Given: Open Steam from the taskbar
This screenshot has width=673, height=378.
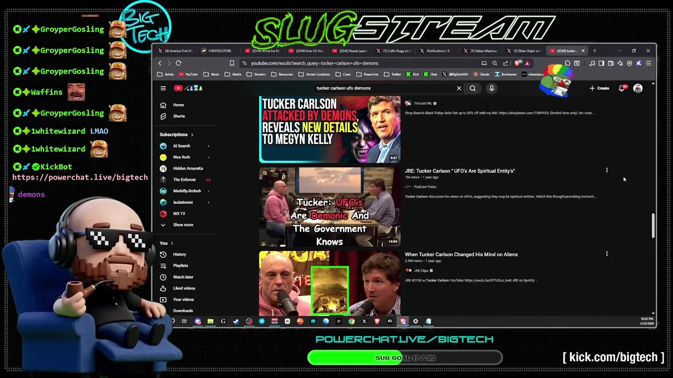Looking at the screenshot, I should [x=236, y=321].
